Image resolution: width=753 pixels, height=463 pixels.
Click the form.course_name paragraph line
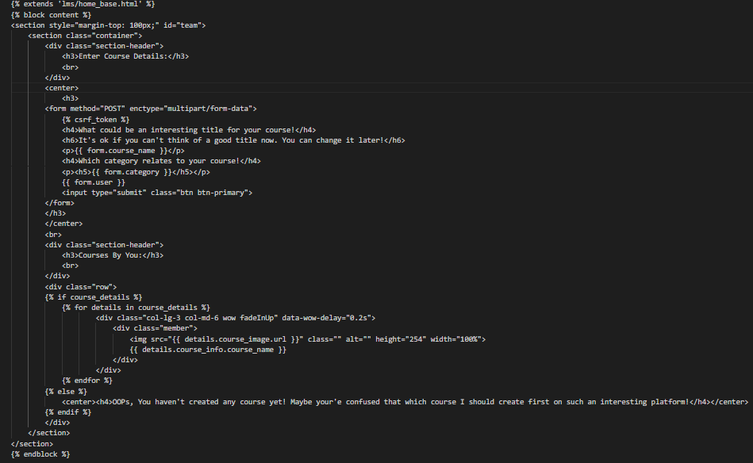(x=123, y=151)
